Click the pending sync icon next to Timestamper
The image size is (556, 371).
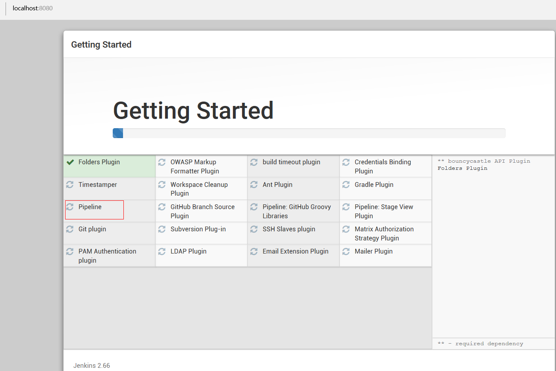pyautogui.click(x=70, y=185)
